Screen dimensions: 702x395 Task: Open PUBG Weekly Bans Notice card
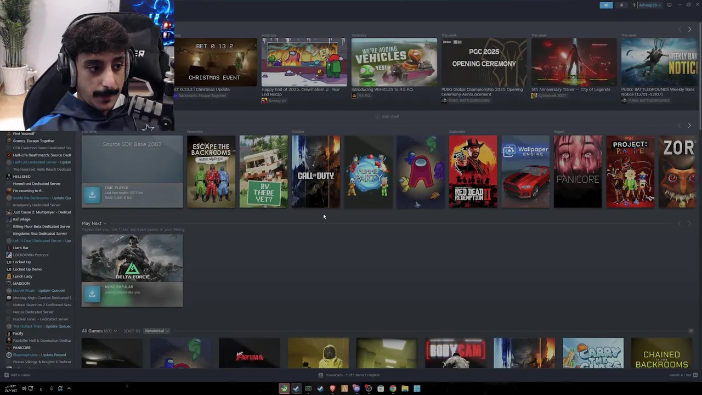659,62
